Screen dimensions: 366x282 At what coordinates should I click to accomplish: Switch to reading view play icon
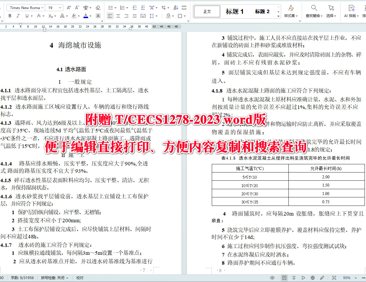tap(303, 278)
